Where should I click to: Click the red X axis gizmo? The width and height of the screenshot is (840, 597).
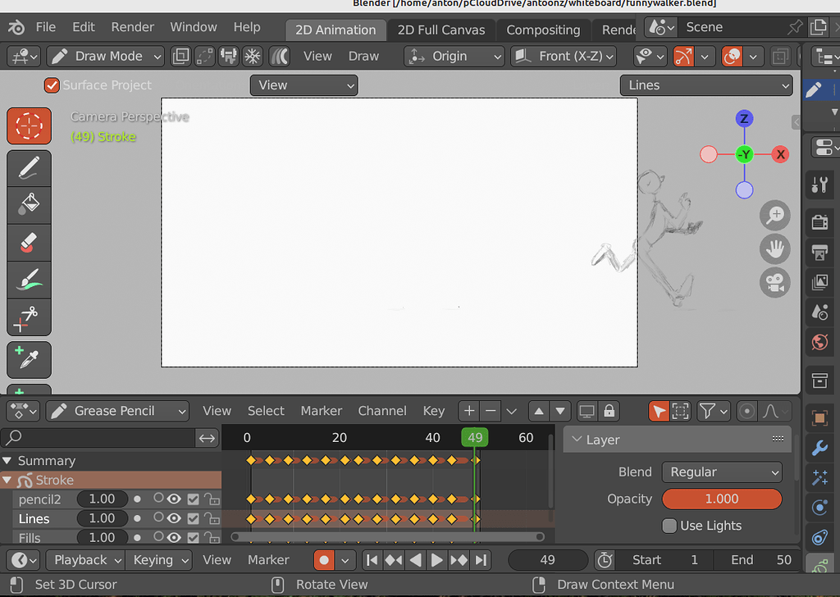[x=780, y=155]
